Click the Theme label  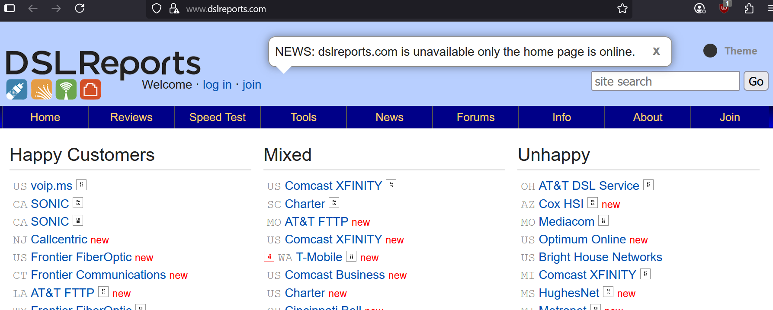tap(741, 51)
